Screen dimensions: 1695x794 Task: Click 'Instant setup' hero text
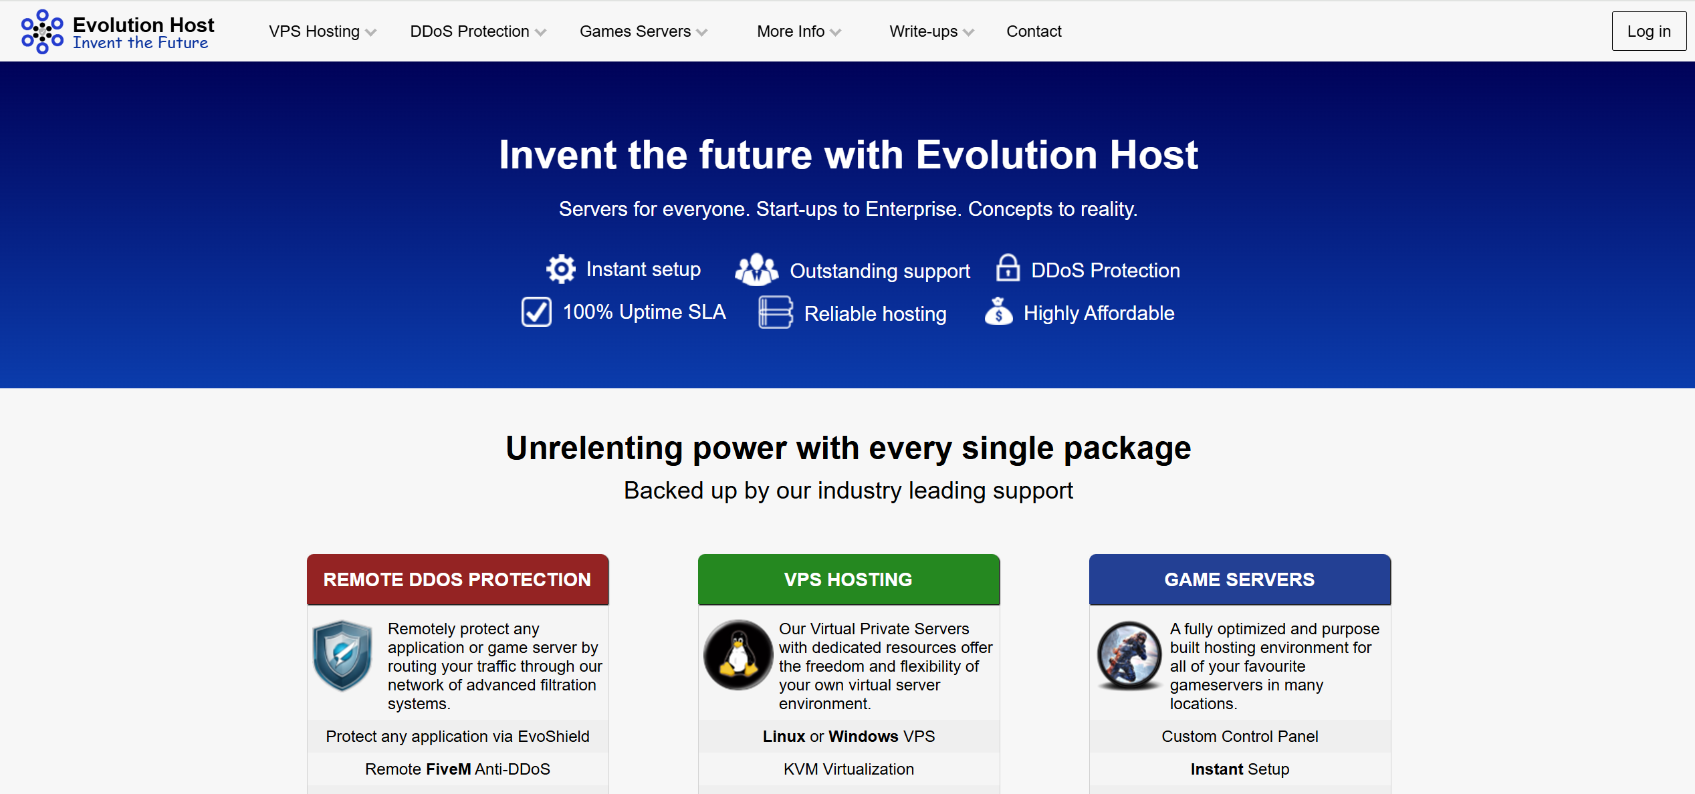643,269
